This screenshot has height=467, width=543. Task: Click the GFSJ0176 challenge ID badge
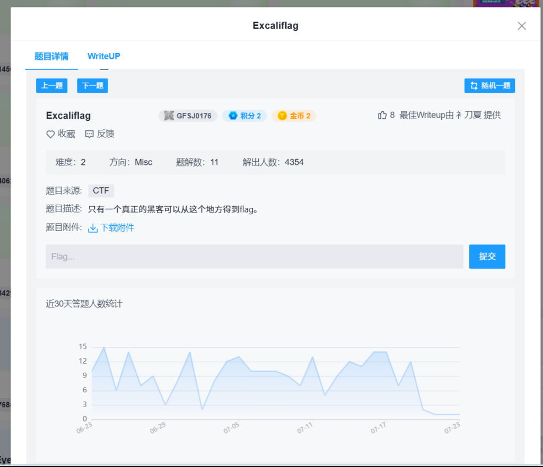click(188, 116)
